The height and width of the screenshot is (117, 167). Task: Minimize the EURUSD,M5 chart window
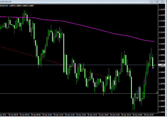152,2
